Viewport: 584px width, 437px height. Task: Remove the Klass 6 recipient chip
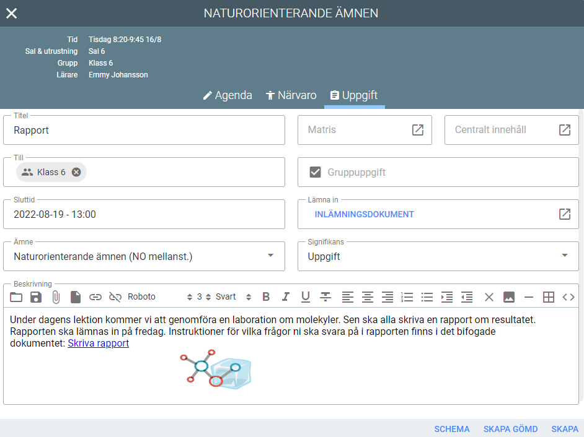(76, 172)
